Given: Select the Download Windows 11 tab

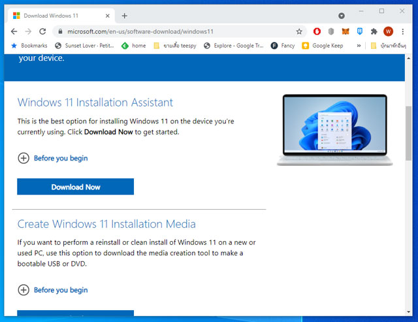Looking at the screenshot, I should 61,16.
